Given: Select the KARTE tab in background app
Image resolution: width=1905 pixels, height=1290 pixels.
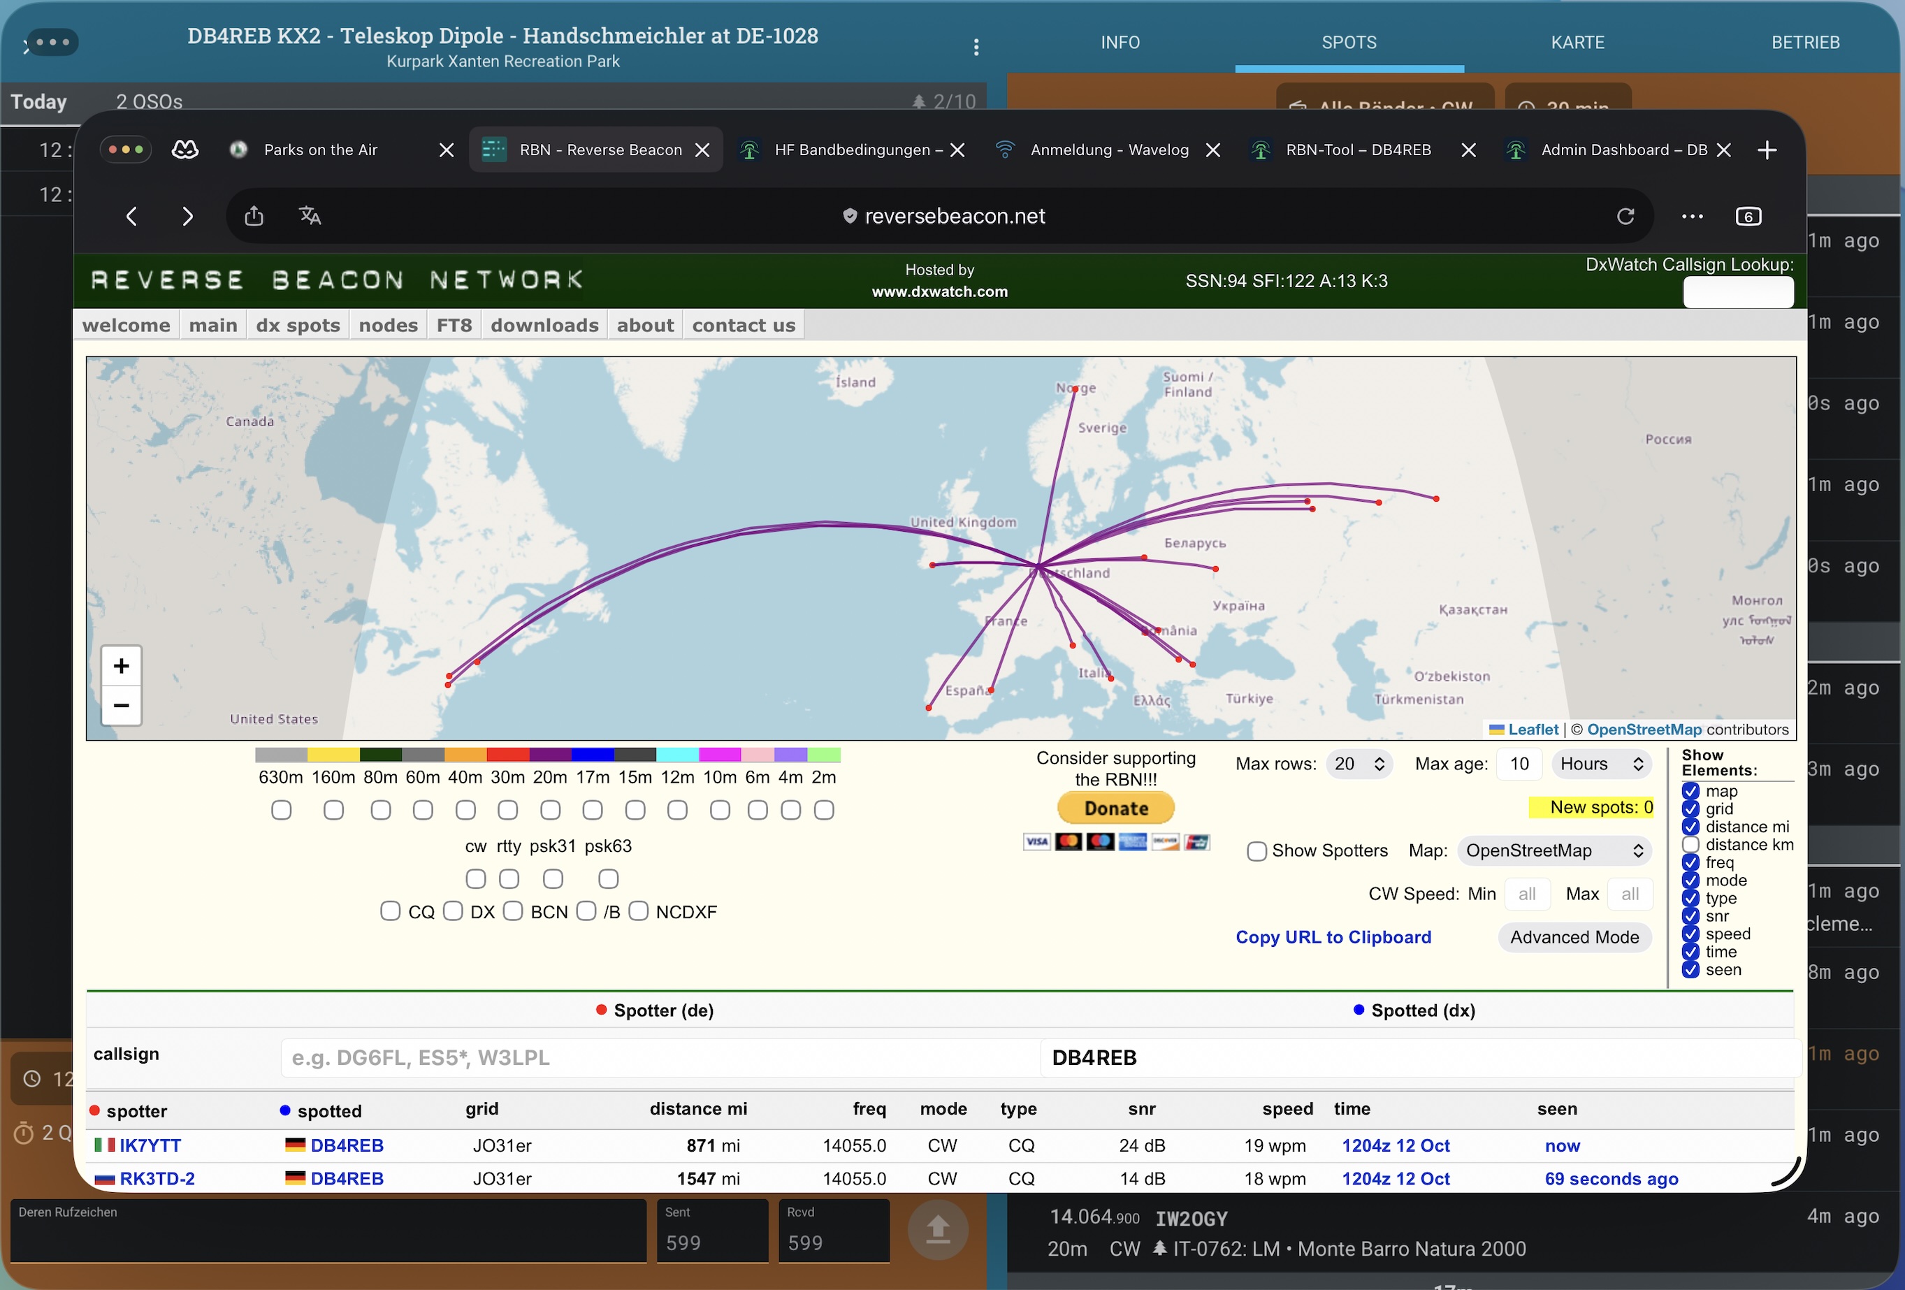Looking at the screenshot, I should pyautogui.click(x=1577, y=43).
